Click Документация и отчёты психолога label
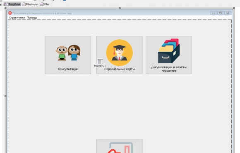240x153 pixels. (169, 69)
